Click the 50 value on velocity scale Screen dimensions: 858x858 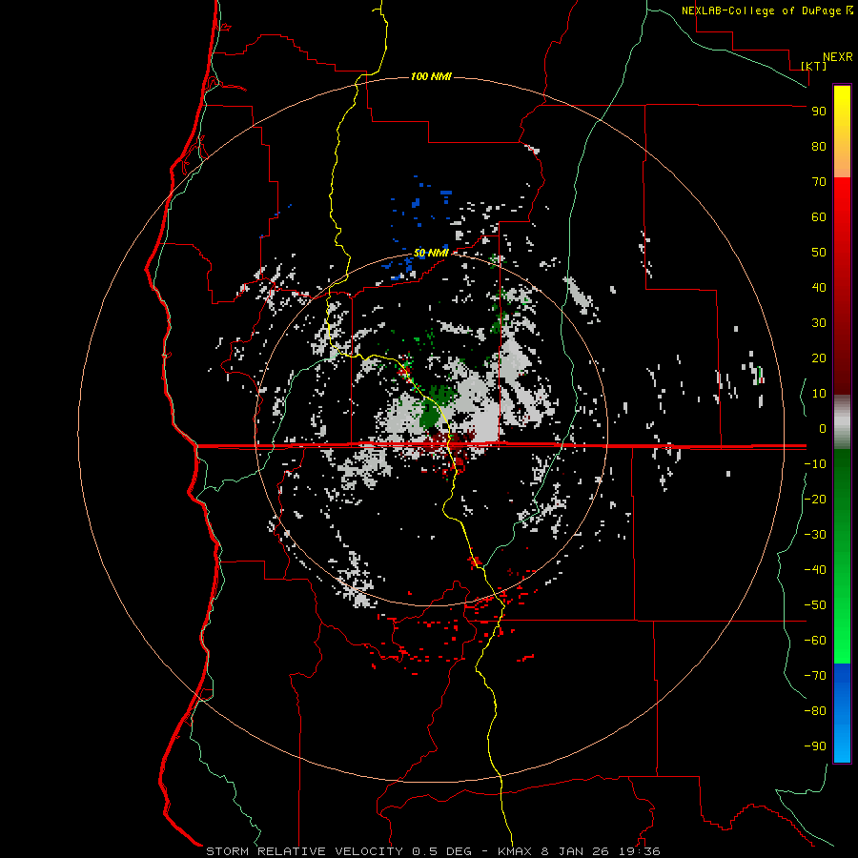coord(819,253)
